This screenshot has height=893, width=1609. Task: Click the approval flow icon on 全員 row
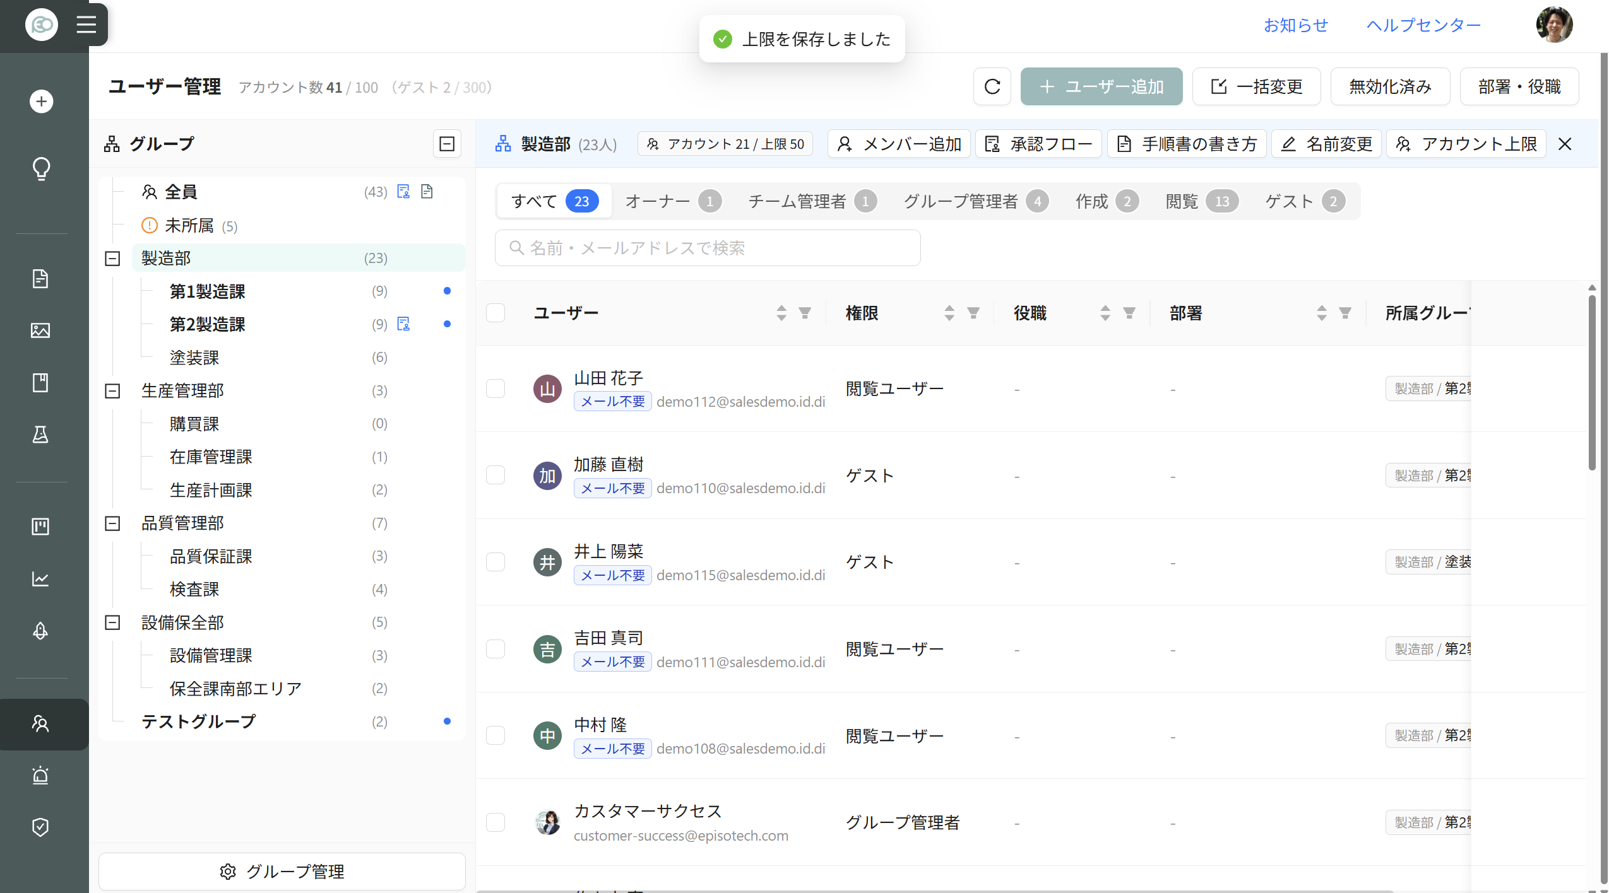coord(403,192)
